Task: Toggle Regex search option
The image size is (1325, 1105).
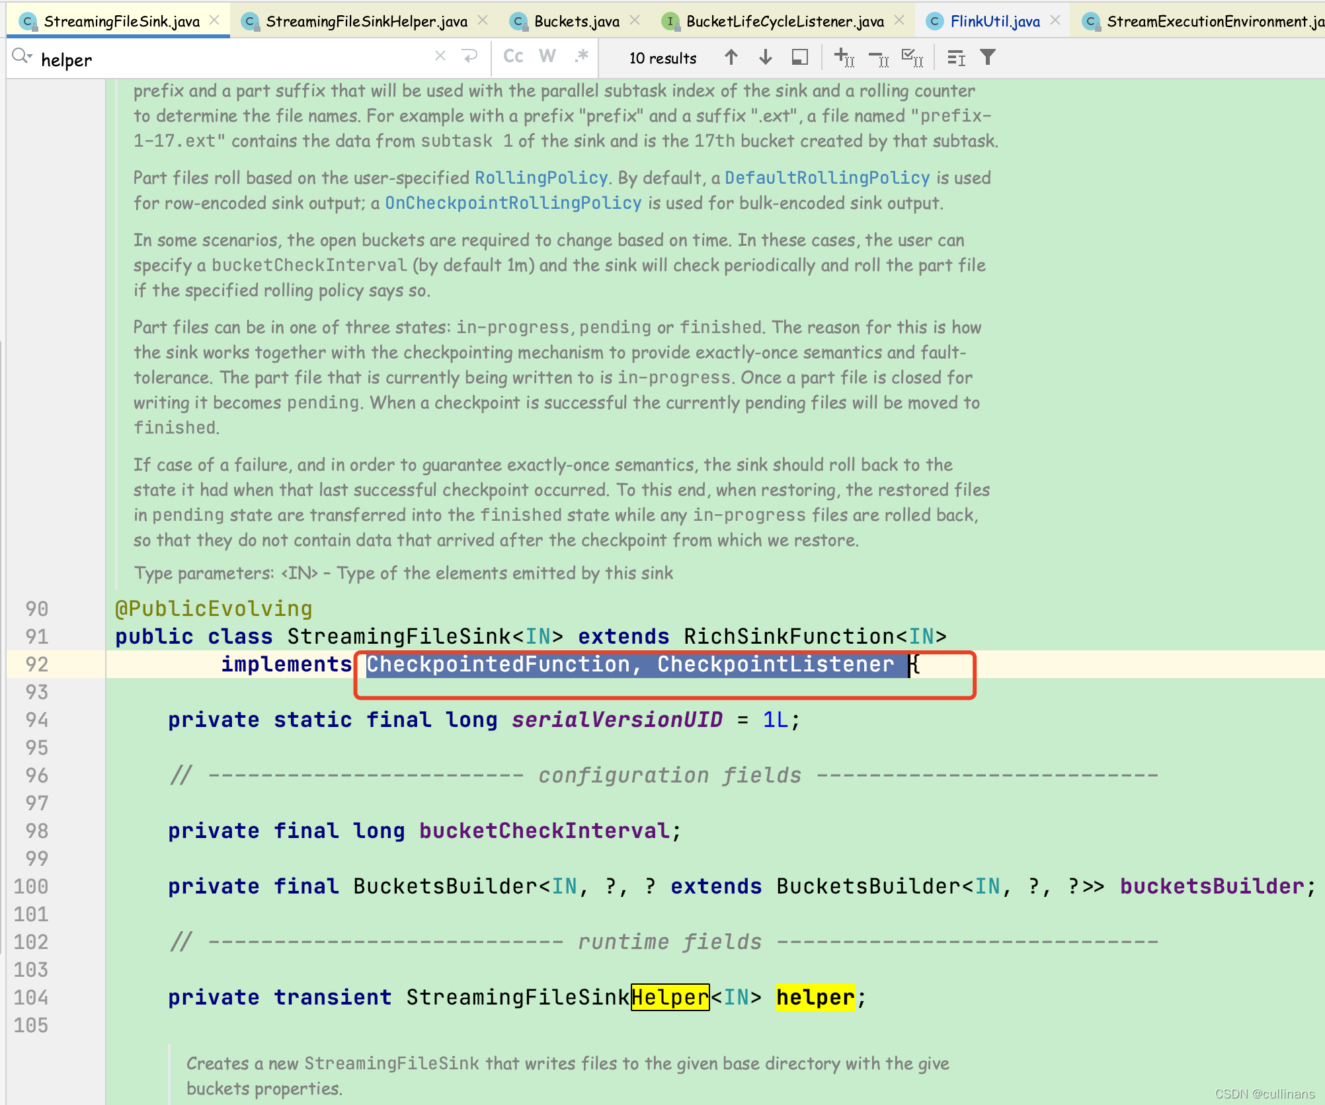Action: [x=581, y=57]
